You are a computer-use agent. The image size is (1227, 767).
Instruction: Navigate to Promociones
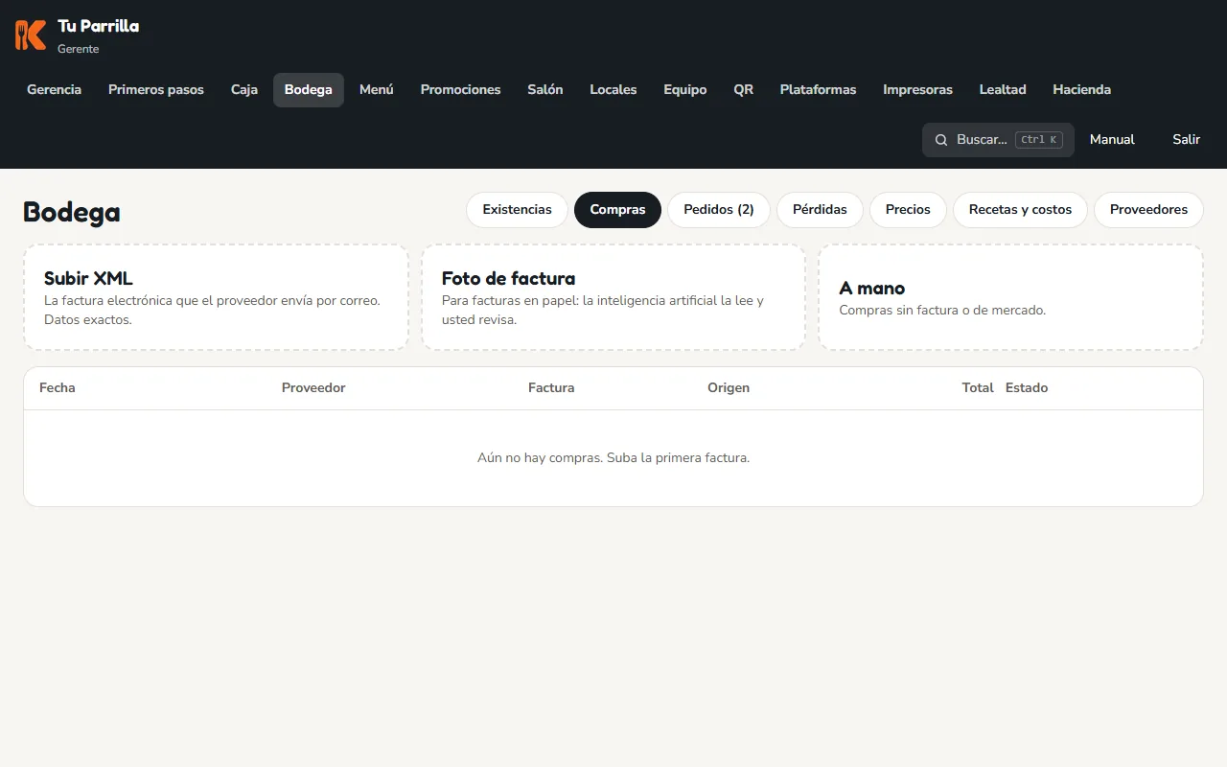(461, 90)
